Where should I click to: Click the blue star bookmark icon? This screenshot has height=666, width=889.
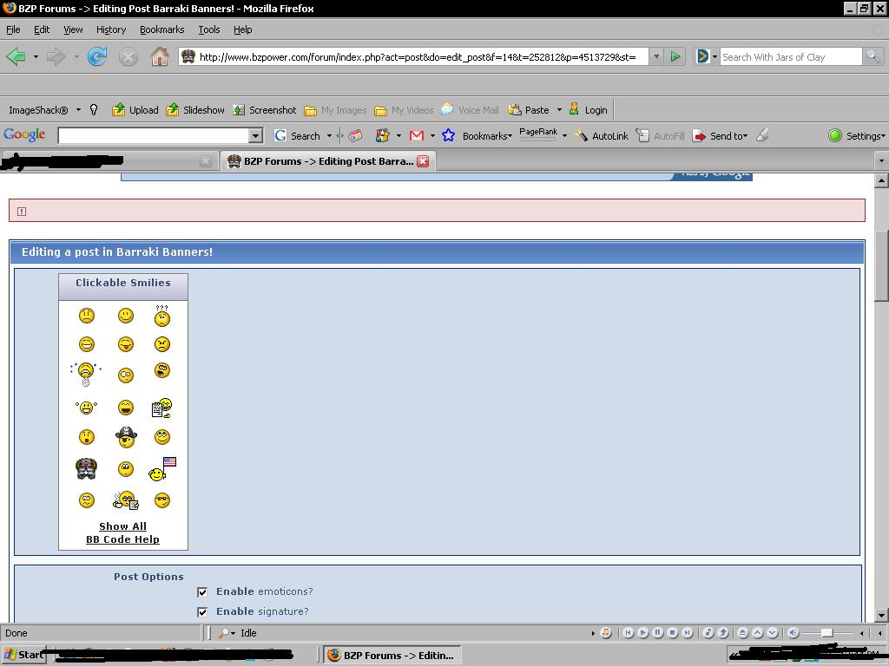(x=449, y=136)
